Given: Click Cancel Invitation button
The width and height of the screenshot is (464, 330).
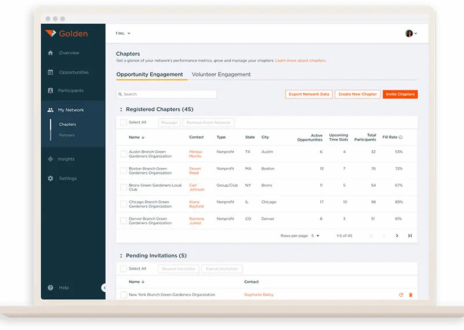Looking at the screenshot, I should tap(222, 269).
